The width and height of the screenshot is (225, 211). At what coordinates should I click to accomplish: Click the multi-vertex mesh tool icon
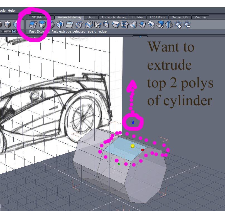[x=124, y=24]
